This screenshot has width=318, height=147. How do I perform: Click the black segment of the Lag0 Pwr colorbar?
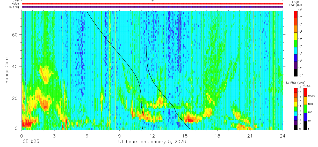[296, 73]
